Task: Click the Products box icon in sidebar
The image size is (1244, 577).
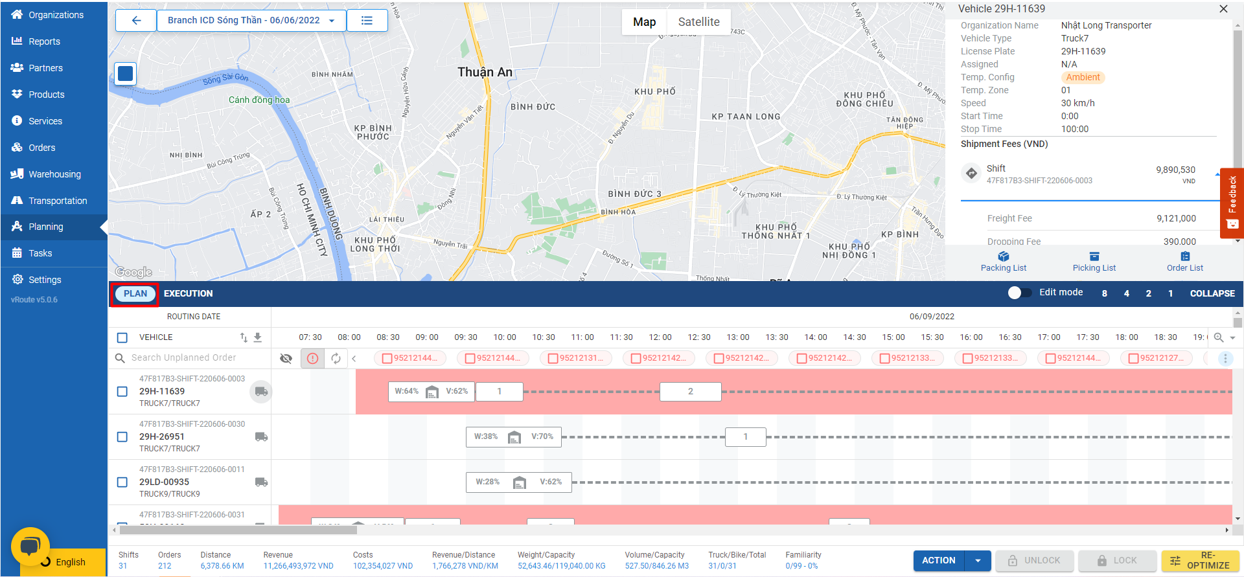Action: tap(17, 94)
